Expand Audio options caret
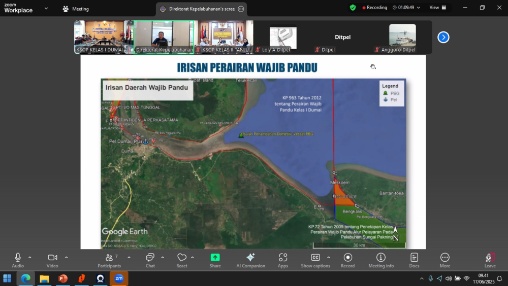Viewport: 508px width, 286px height. (x=30, y=258)
